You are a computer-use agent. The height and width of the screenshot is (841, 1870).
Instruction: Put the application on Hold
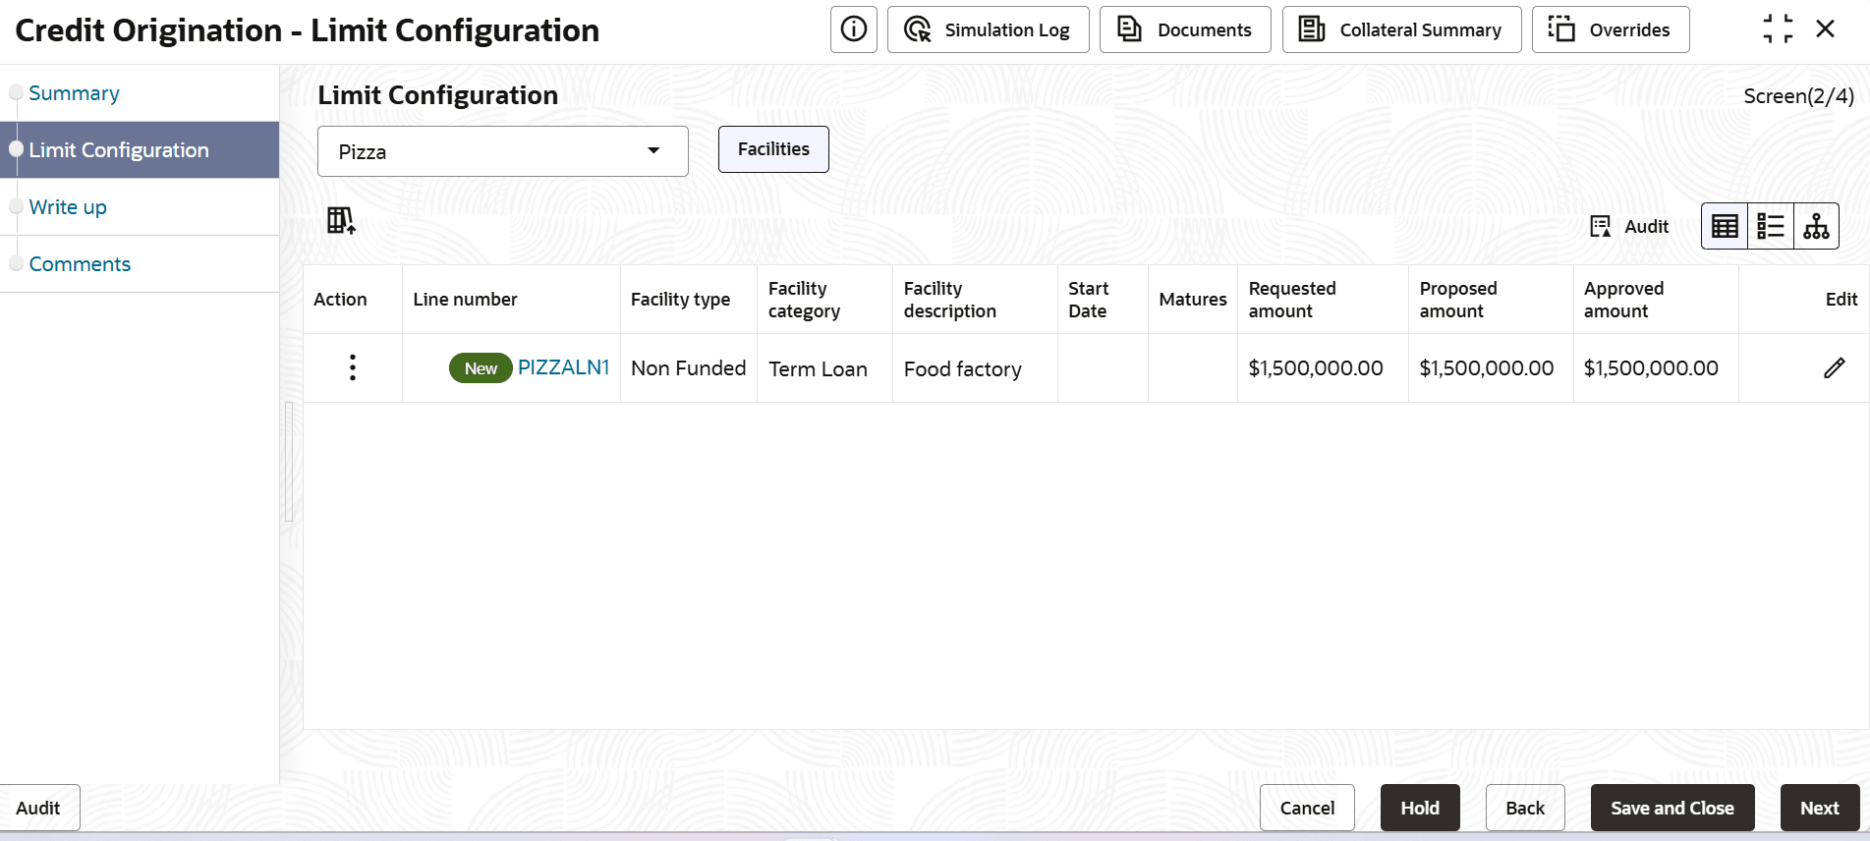pos(1420,808)
